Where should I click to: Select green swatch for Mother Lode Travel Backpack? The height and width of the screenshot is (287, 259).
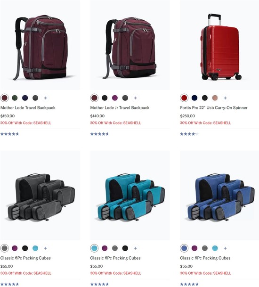click(15, 98)
